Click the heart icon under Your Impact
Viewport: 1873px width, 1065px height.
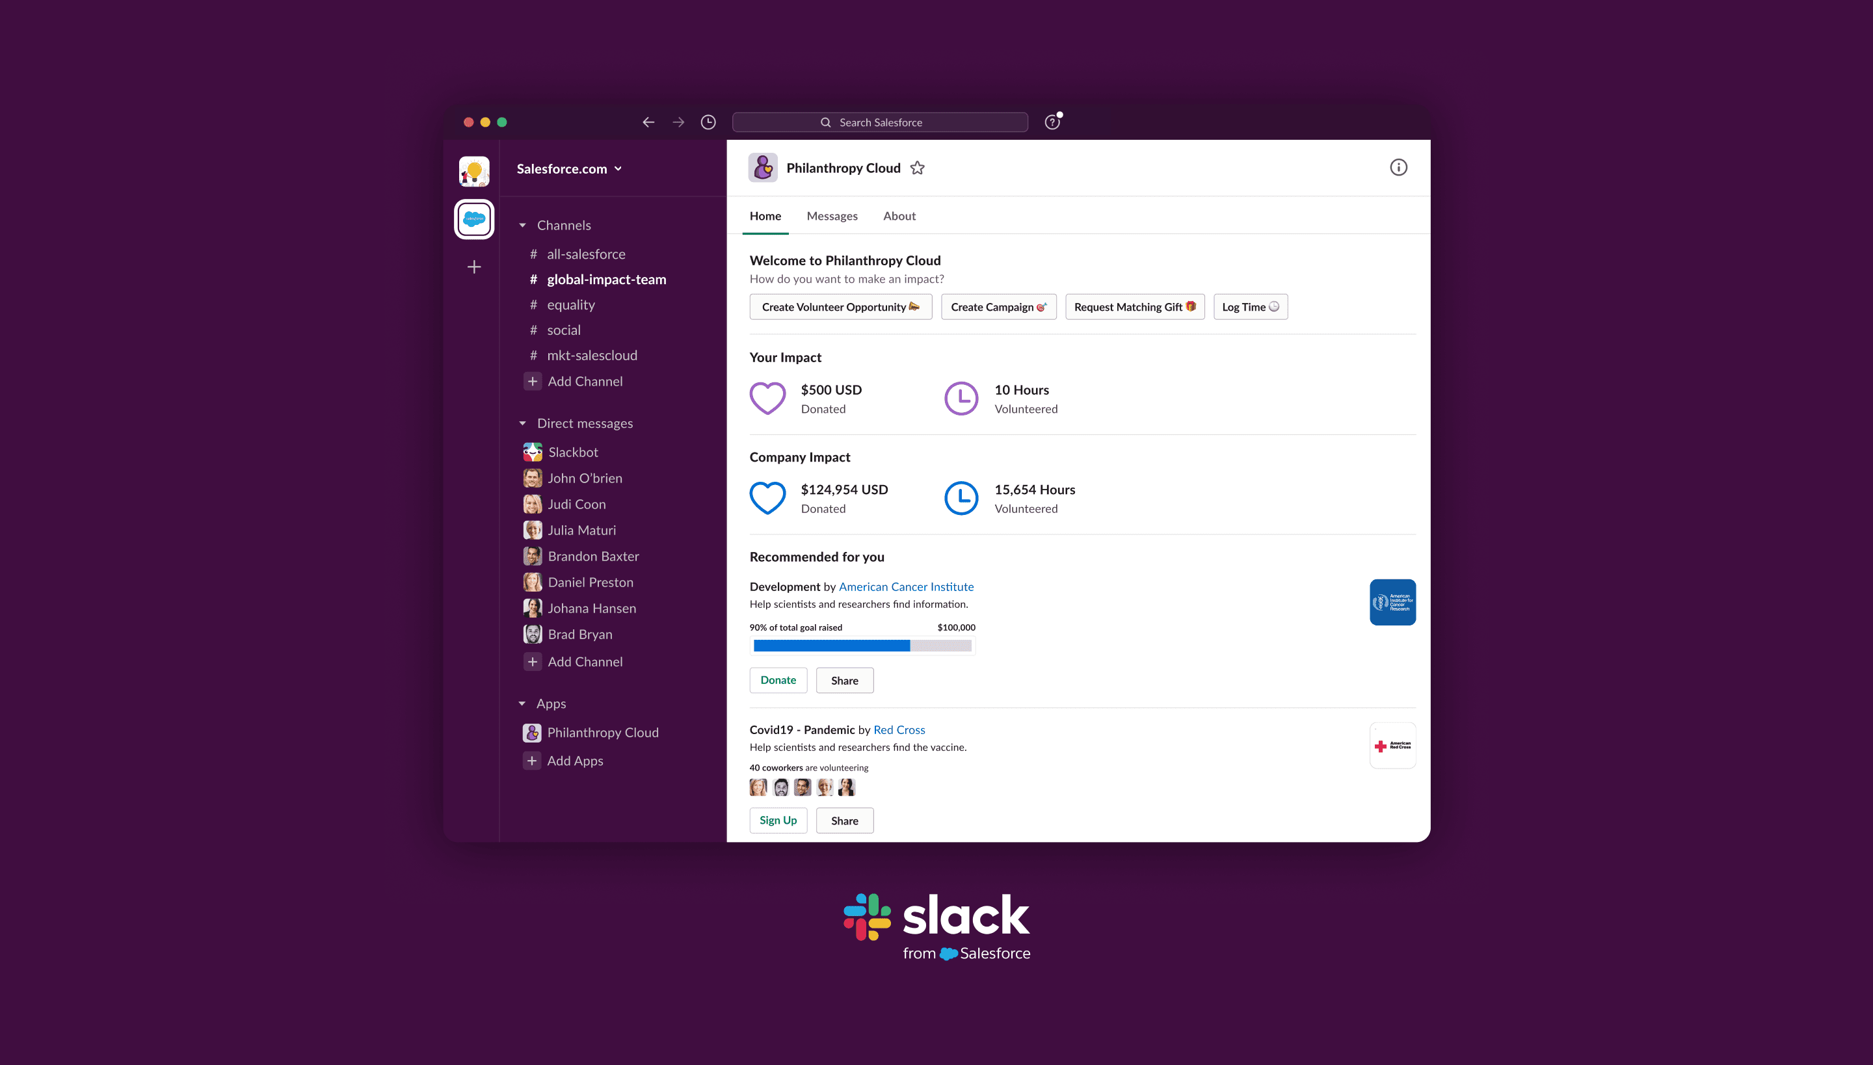(767, 398)
